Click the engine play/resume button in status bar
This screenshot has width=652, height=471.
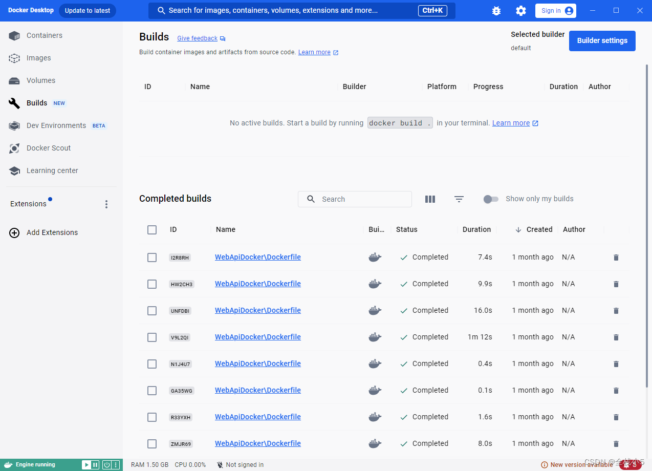[86, 465]
